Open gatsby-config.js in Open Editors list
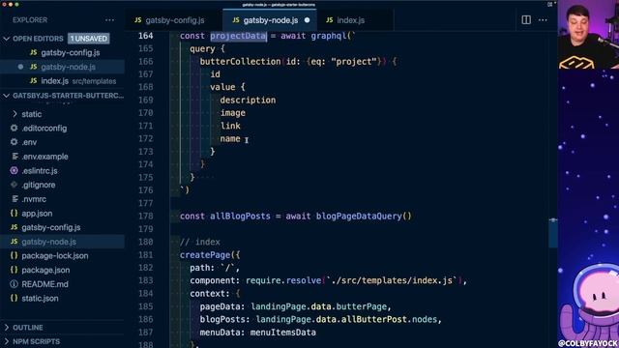Screen dimensions: 619x348 coord(71,52)
